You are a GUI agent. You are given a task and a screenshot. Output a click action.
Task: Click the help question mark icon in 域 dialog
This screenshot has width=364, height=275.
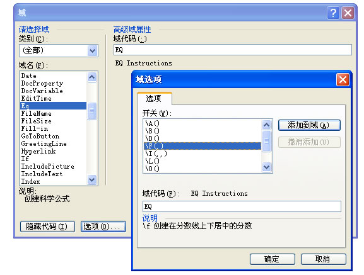pos(333,13)
